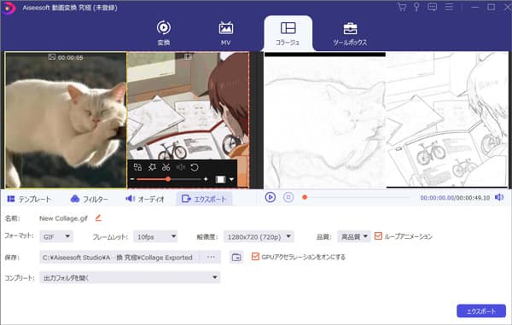
Task: Click the swap/replace clip icon in overlay
Action: tap(137, 167)
